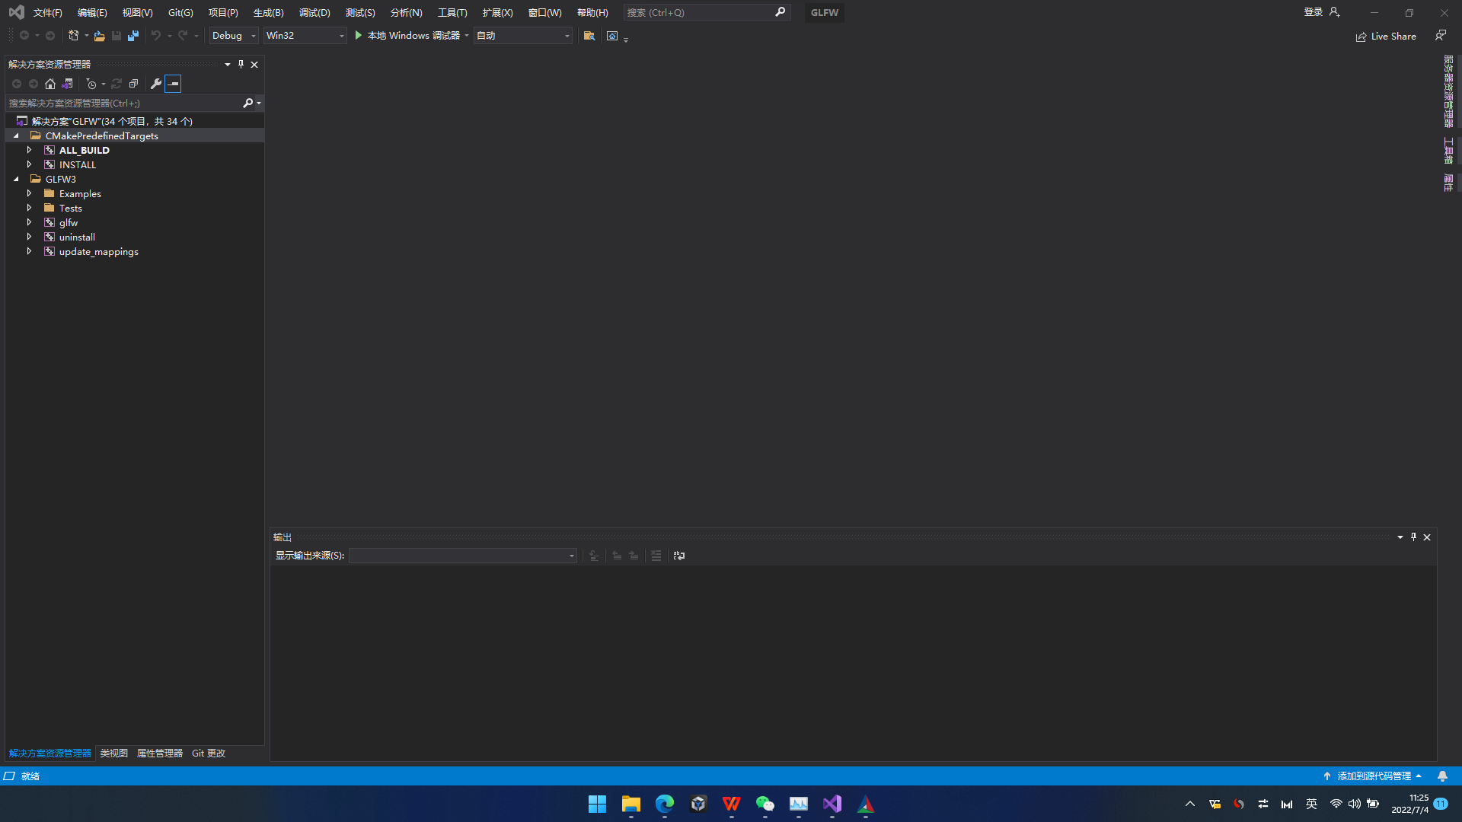Open the Debug configuration dropdown
Image resolution: width=1462 pixels, height=822 pixels.
pos(234,36)
